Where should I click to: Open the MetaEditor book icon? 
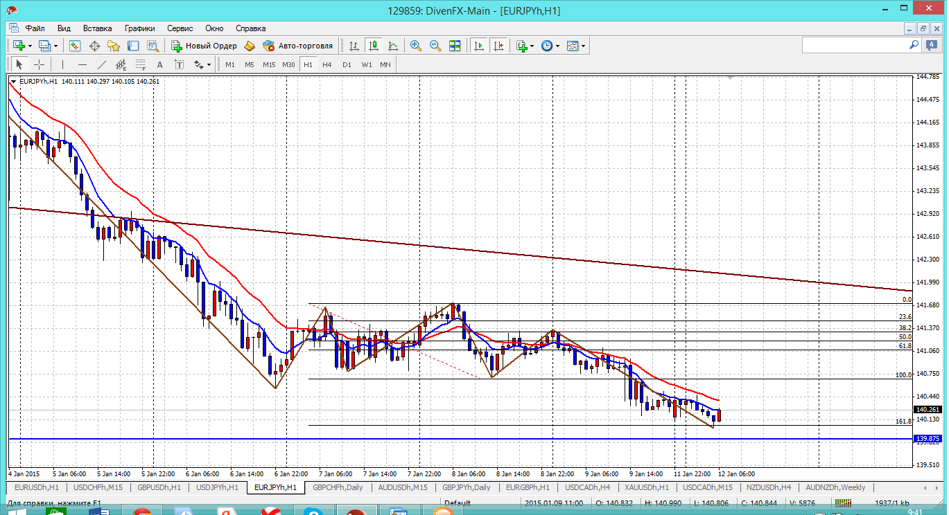tap(249, 46)
